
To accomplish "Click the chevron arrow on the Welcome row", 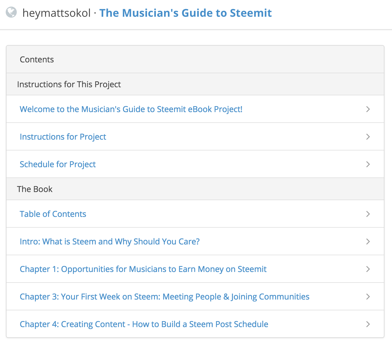I will coord(368,109).
